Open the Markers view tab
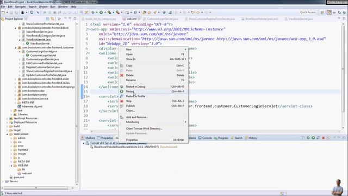Image resolution: width=348 pixels, height=196 pixels. click(x=88, y=138)
